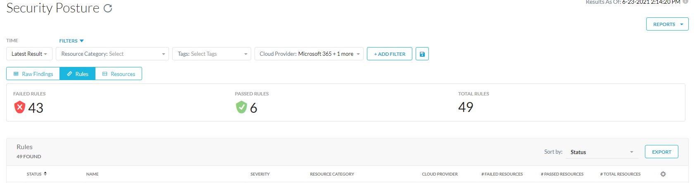
Task: Open the Resource Category selector
Action: 112,54
